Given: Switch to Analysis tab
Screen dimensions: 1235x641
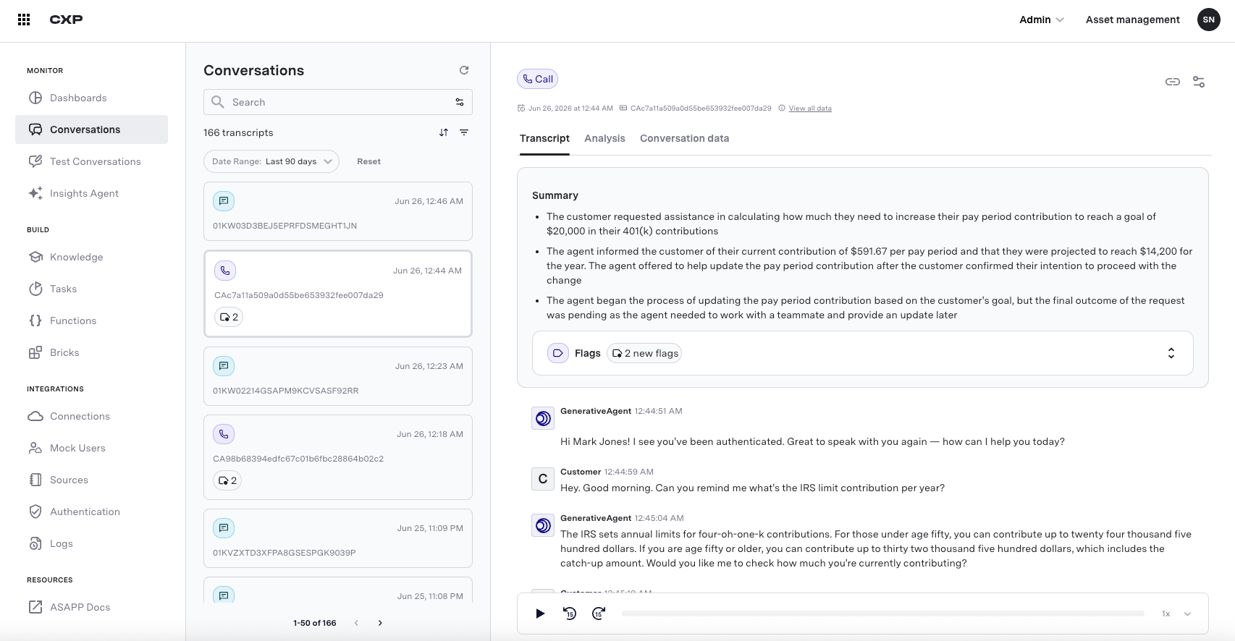Looking at the screenshot, I should [604, 138].
